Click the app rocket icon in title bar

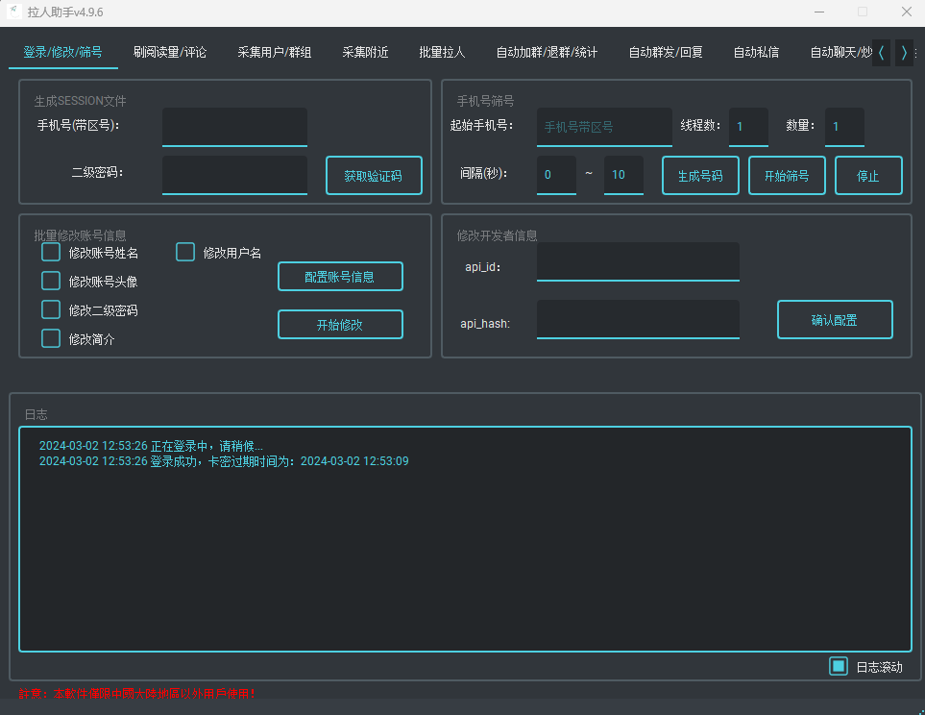(14, 12)
